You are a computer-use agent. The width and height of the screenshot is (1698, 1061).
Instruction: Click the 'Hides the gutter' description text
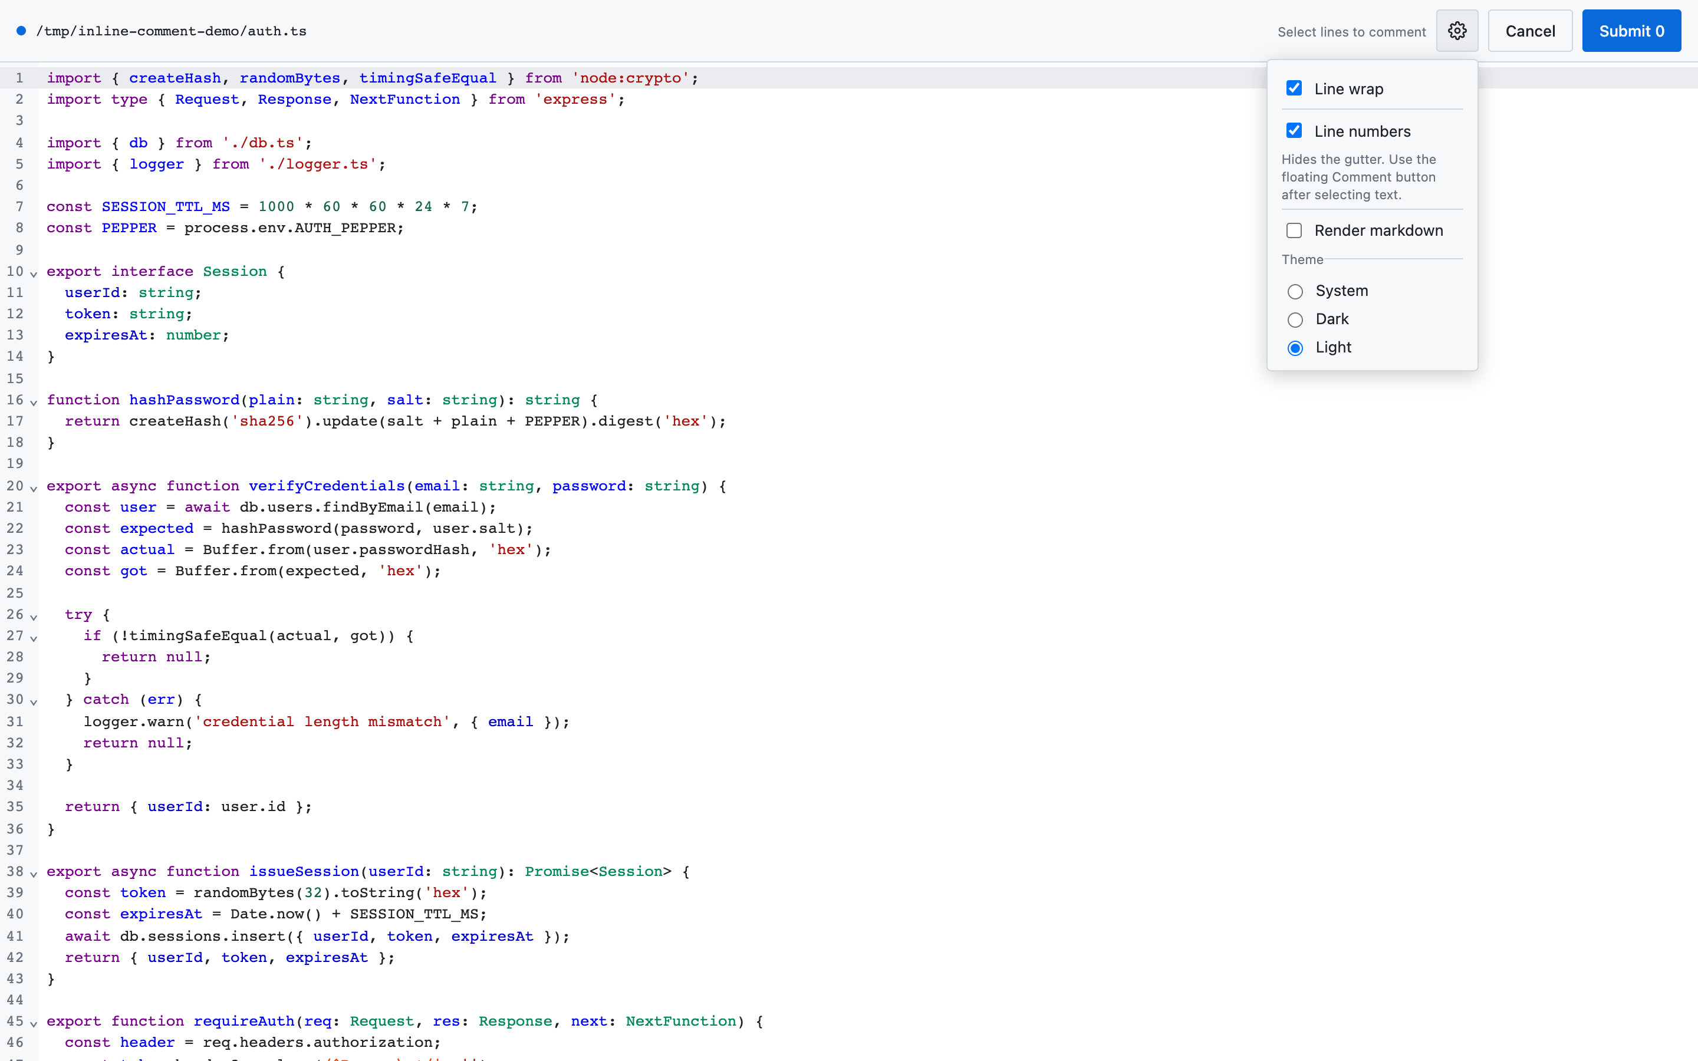1358,177
